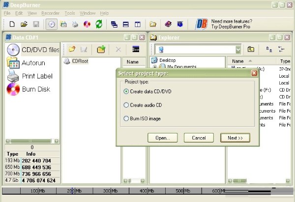Click the Save floppy disk icon
The image size is (295, 202).
point(36,24)
